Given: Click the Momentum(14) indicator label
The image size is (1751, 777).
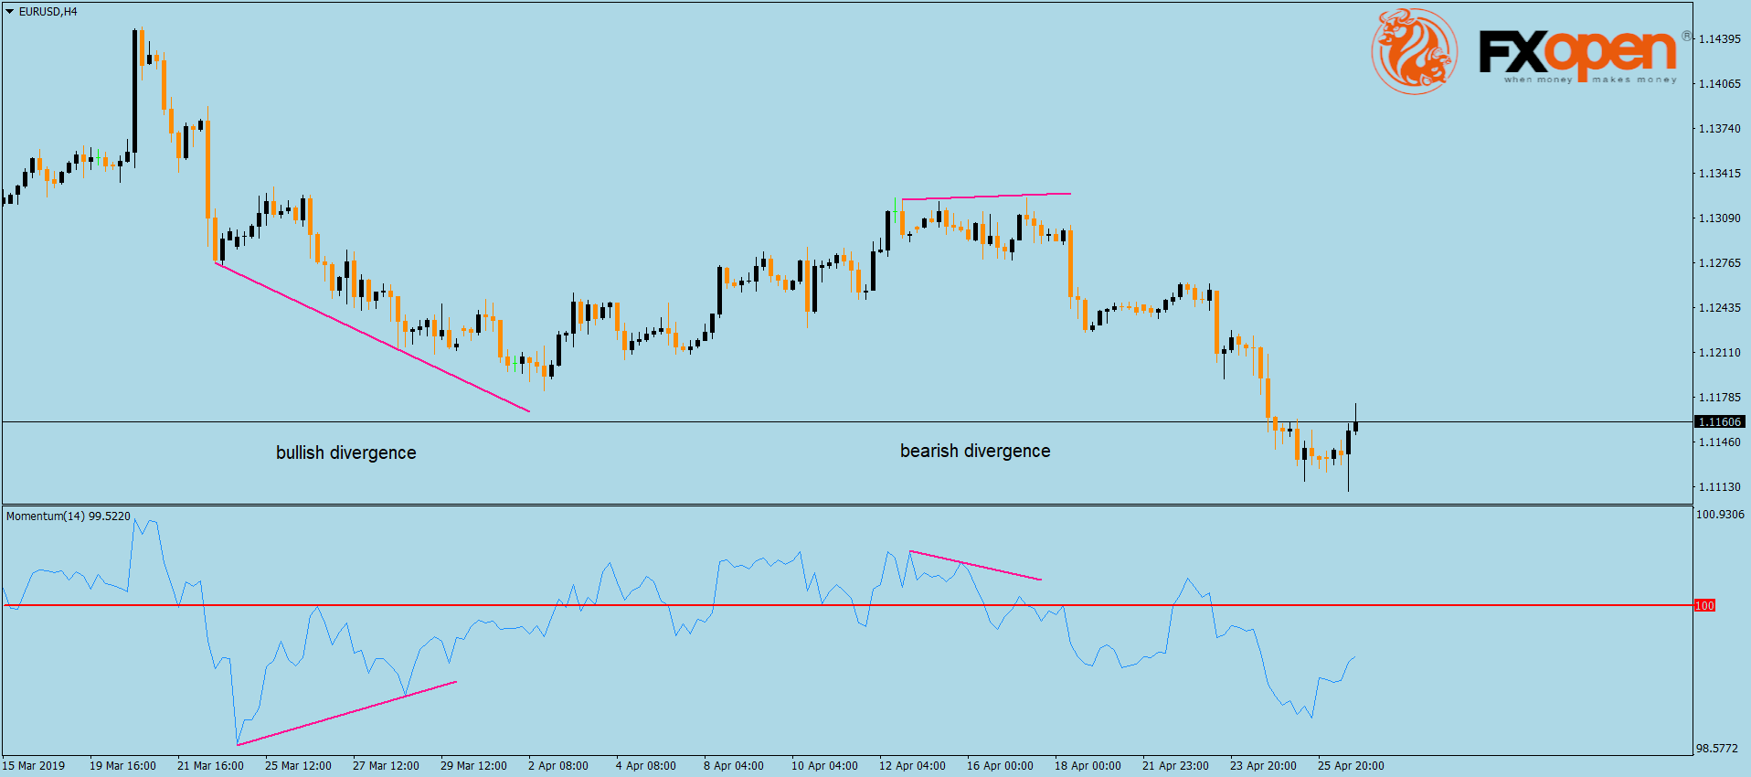Looking at the screenshot, I should click(68, 516).
